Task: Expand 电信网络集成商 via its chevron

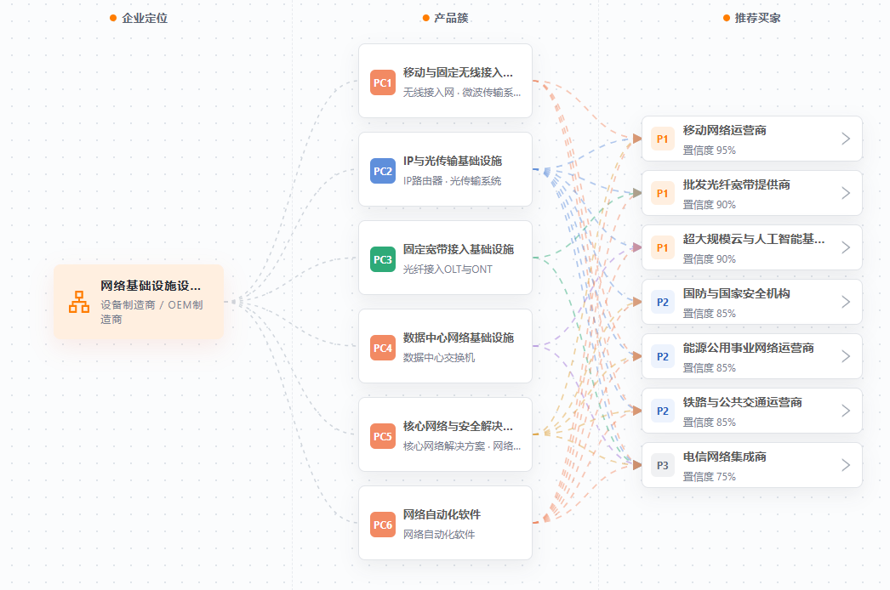Action: (x=846, y=466)
